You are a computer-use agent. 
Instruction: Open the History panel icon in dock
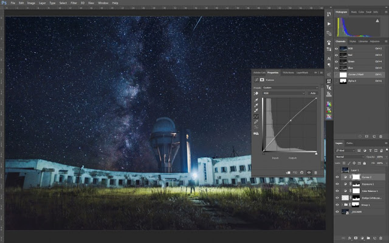coord(329,15)
